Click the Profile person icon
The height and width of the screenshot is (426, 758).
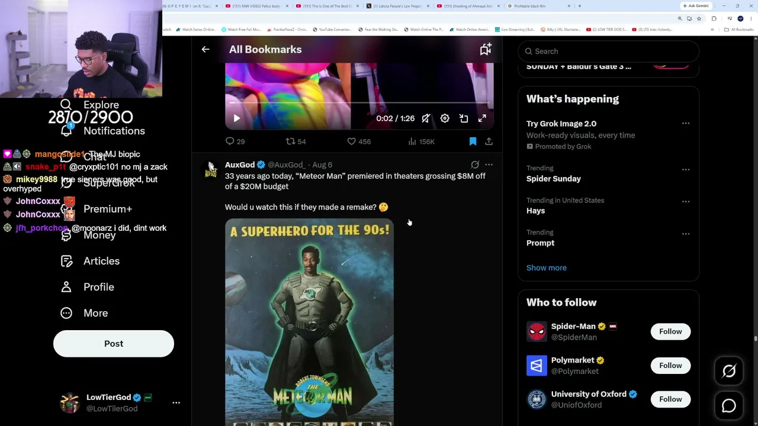point(66,287)
